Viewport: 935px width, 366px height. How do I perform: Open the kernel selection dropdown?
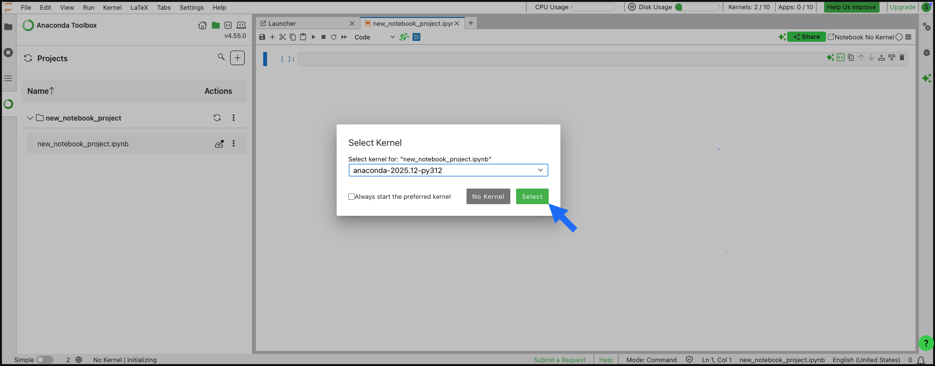coord(448,170)
